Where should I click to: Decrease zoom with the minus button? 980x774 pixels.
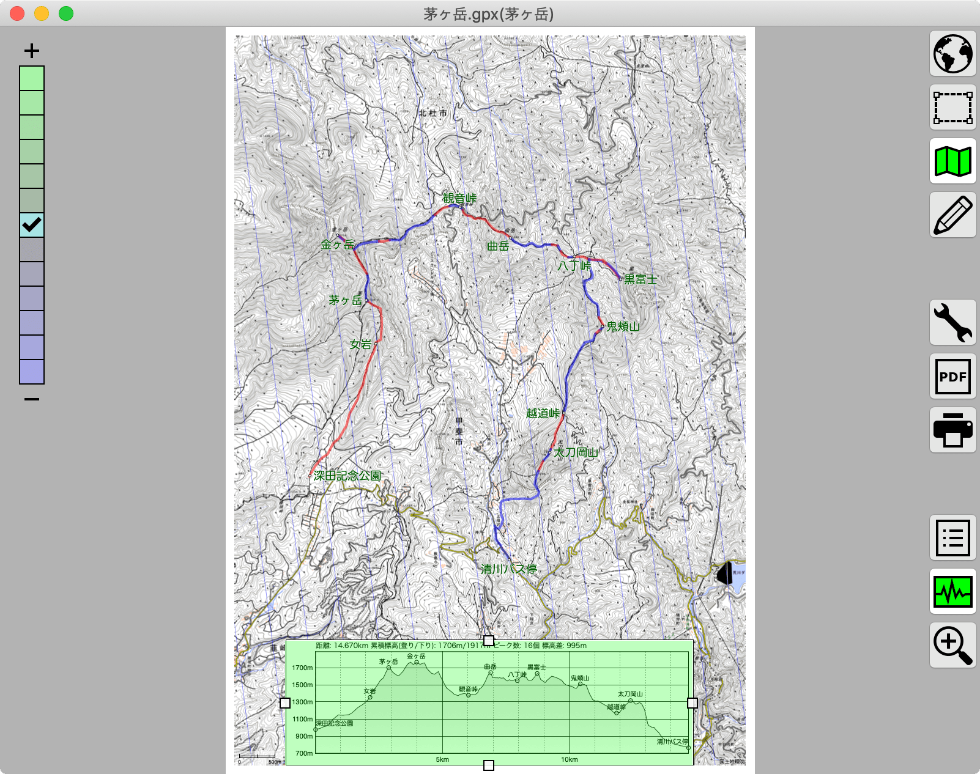[x=32, y=399]
